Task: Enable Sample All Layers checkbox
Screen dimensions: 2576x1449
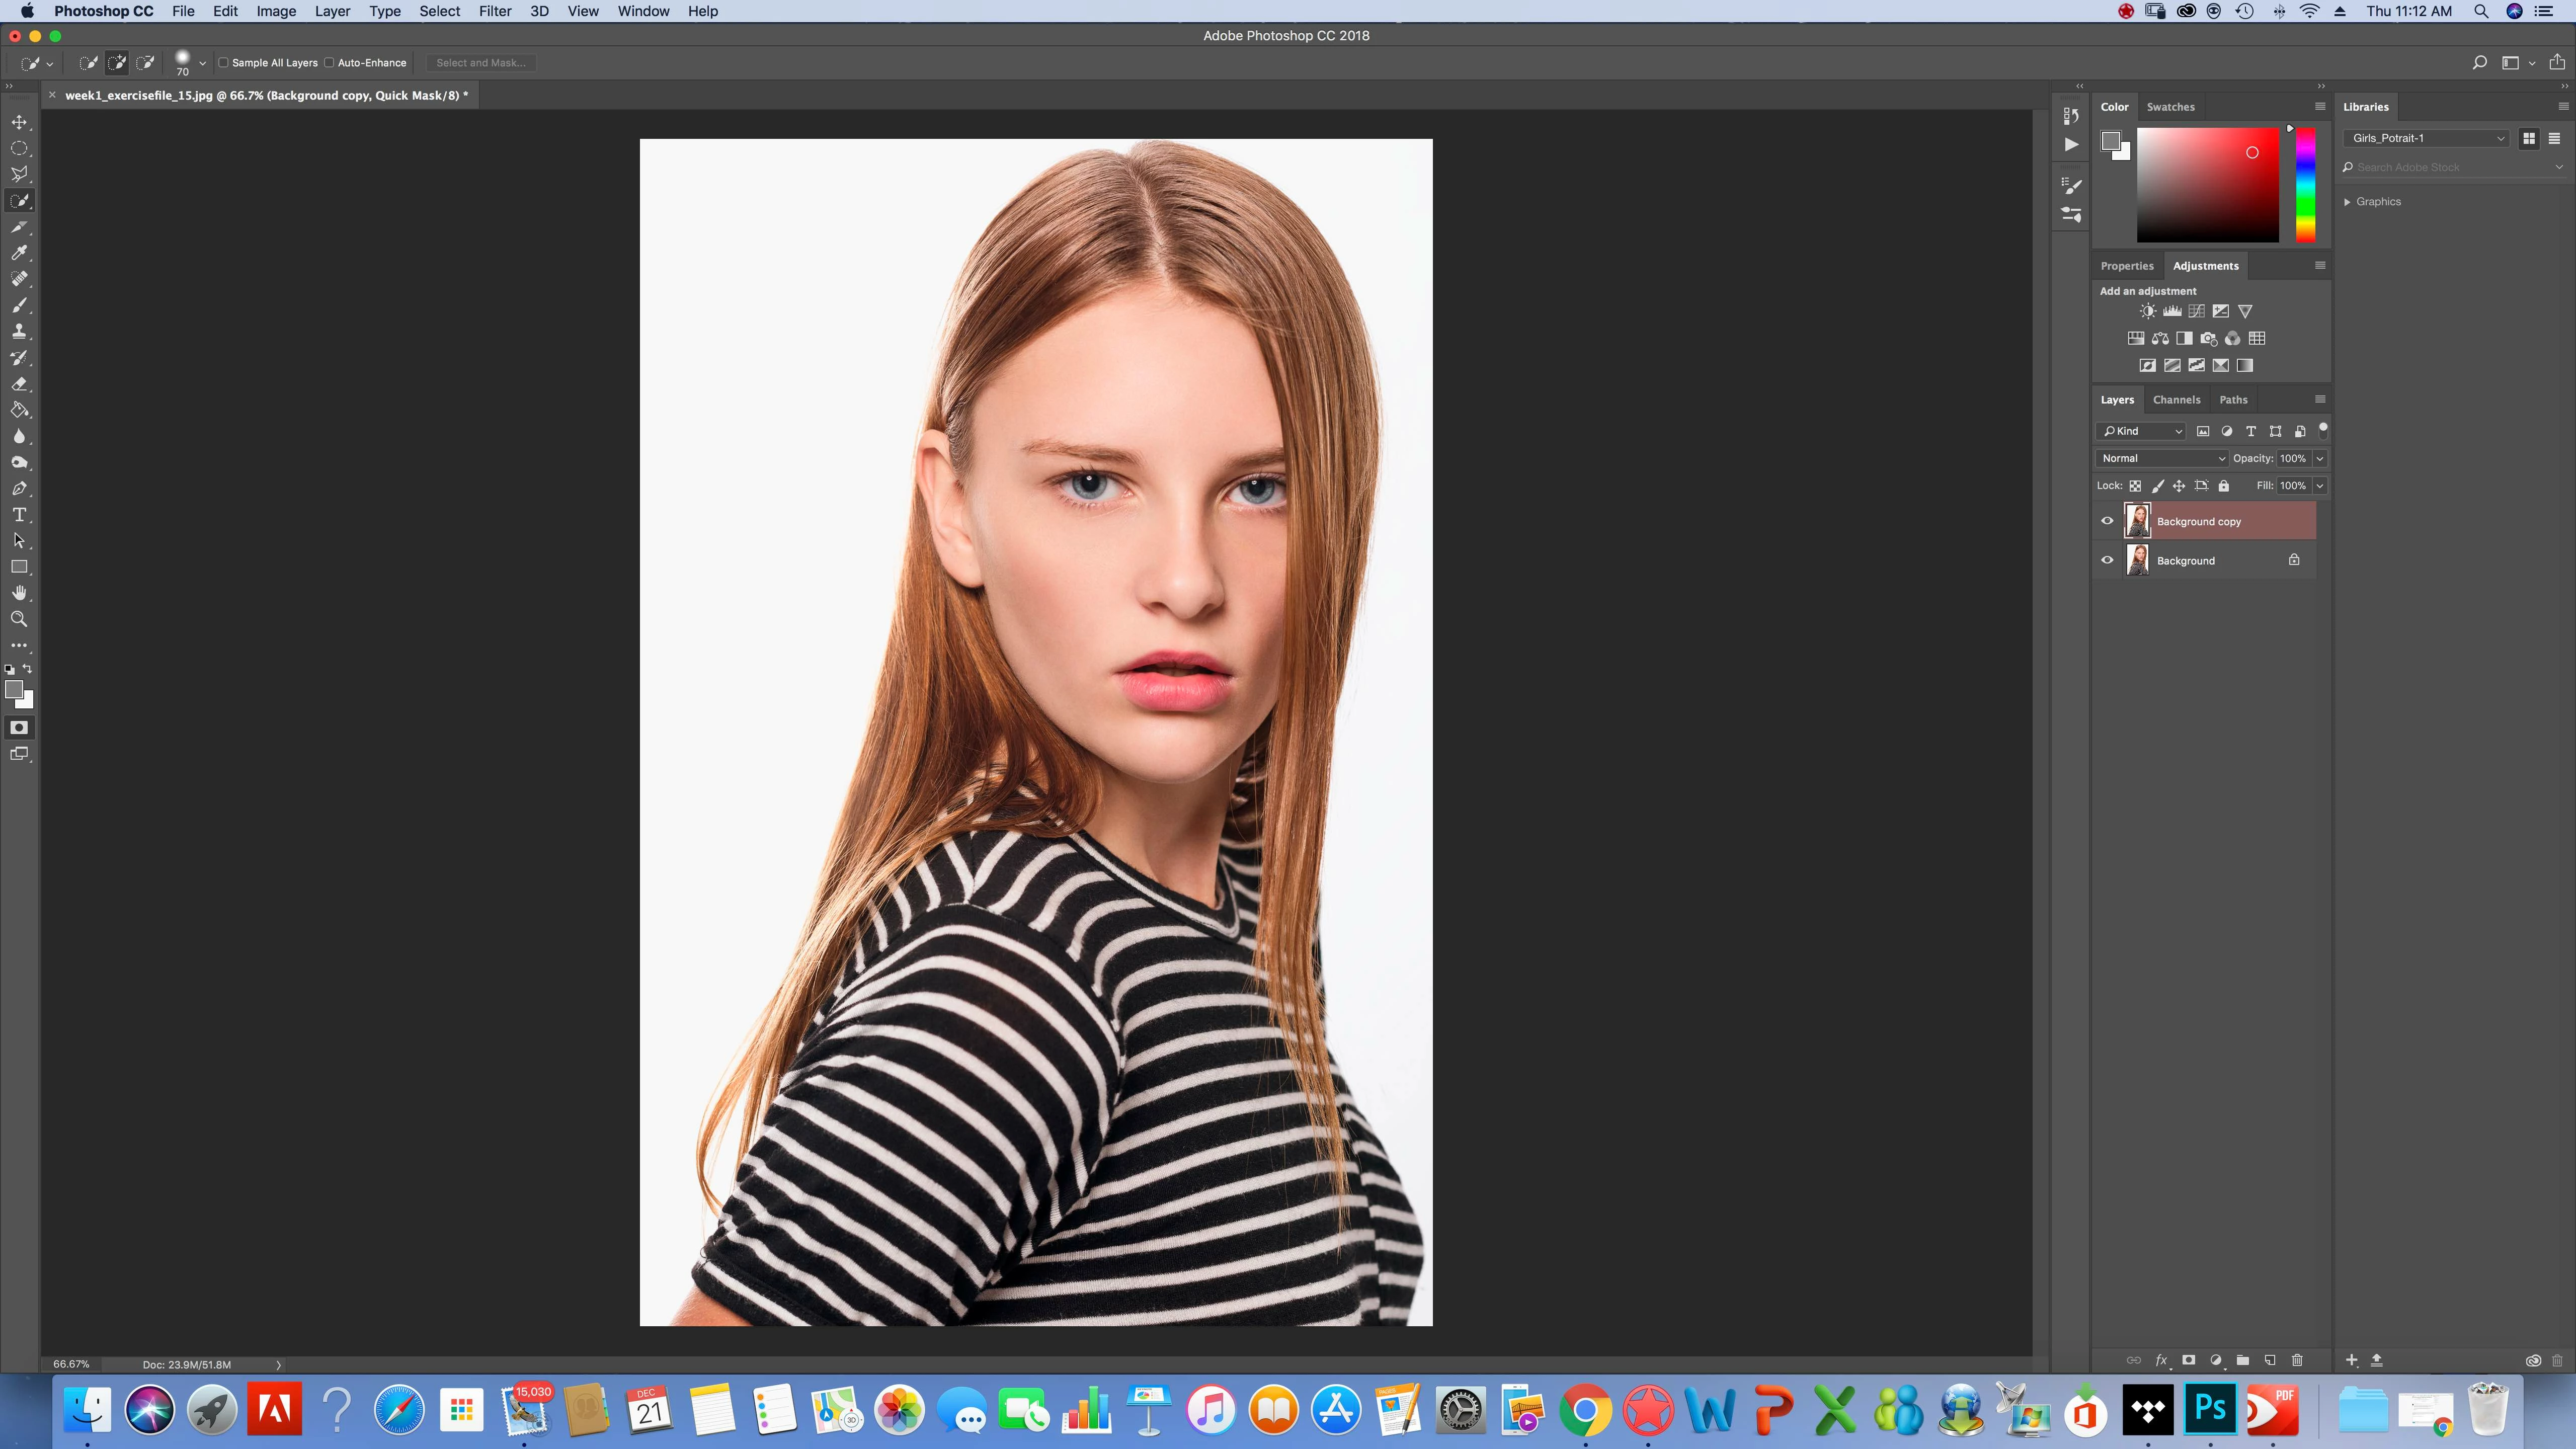Action: [224, 63]
